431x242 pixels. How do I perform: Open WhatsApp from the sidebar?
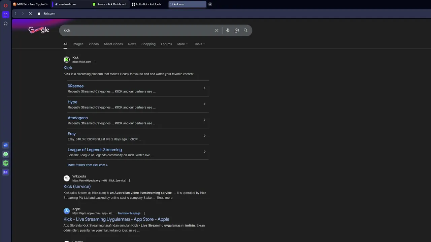click(5, 154)
